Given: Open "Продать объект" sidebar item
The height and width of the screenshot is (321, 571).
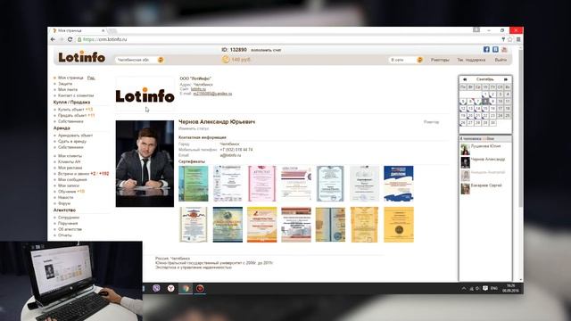Looking at the screenshot, I should [72, 115].
